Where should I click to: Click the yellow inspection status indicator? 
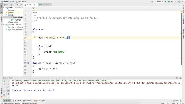pyautogui.click(x=181, y=12)
